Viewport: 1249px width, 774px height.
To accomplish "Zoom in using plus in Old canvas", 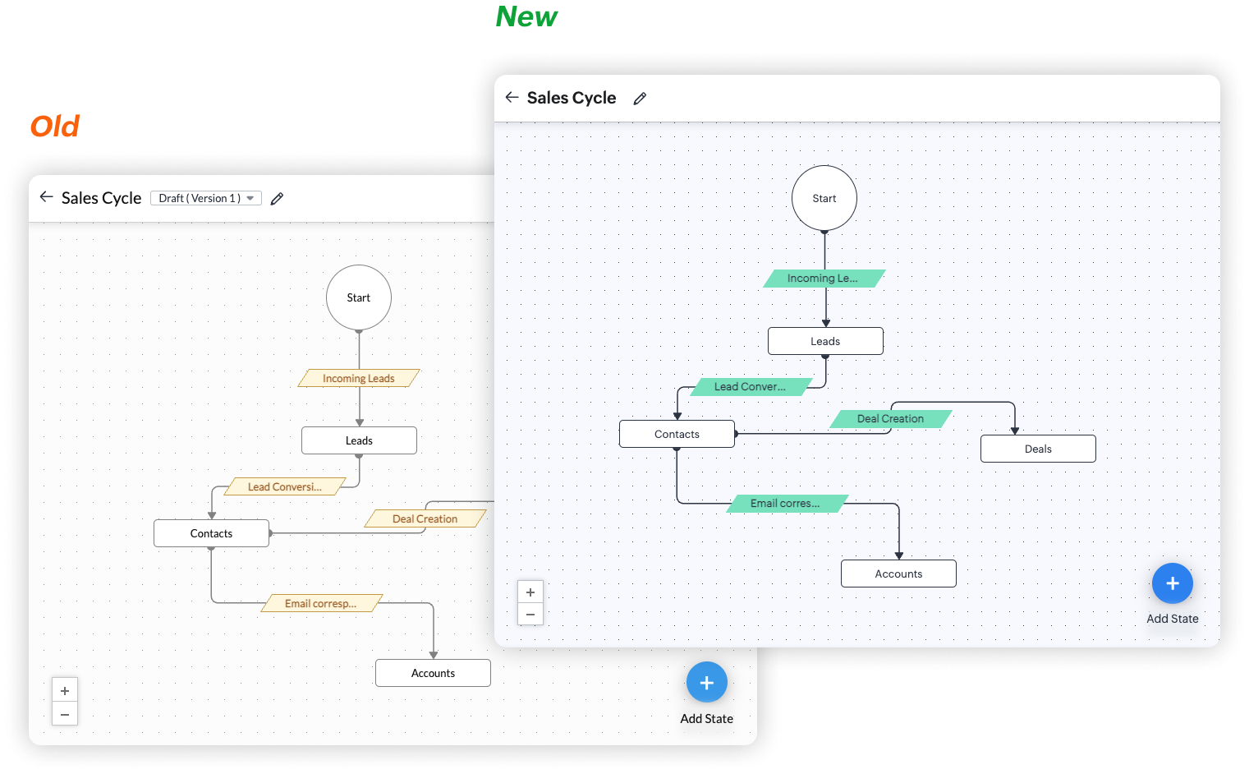I will pos(65,691).
